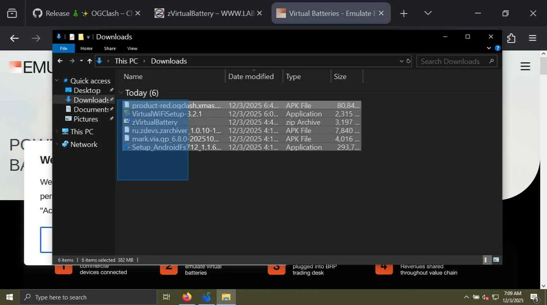
Task: Show hidden system tray icons
Action: coord(466,297)
